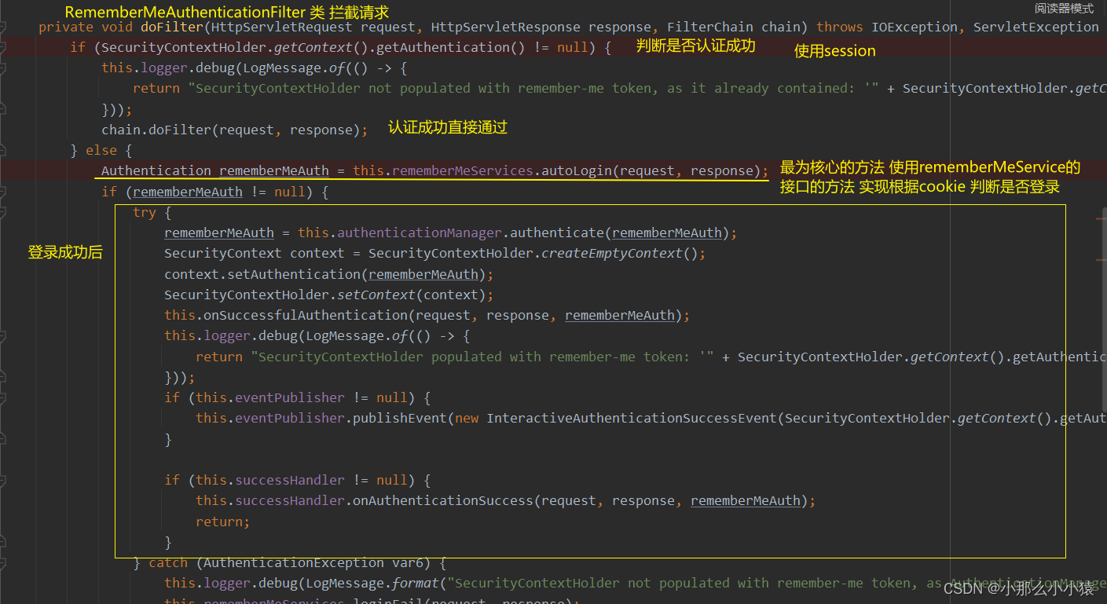Viewport: 1107px width, 604px height.
Task: Click eventPublisher in the null-check condition
Action: click(290, 397)
